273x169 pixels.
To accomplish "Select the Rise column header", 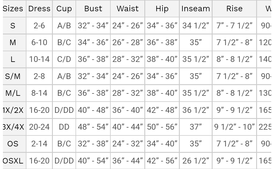I will coord(234,9).
